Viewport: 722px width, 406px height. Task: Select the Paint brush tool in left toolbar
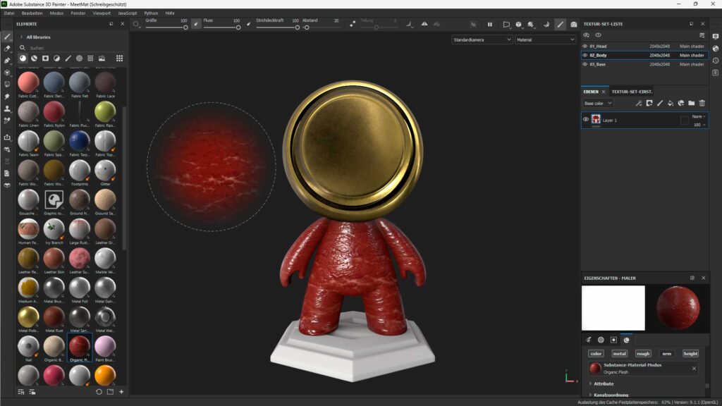pos(7,37)
